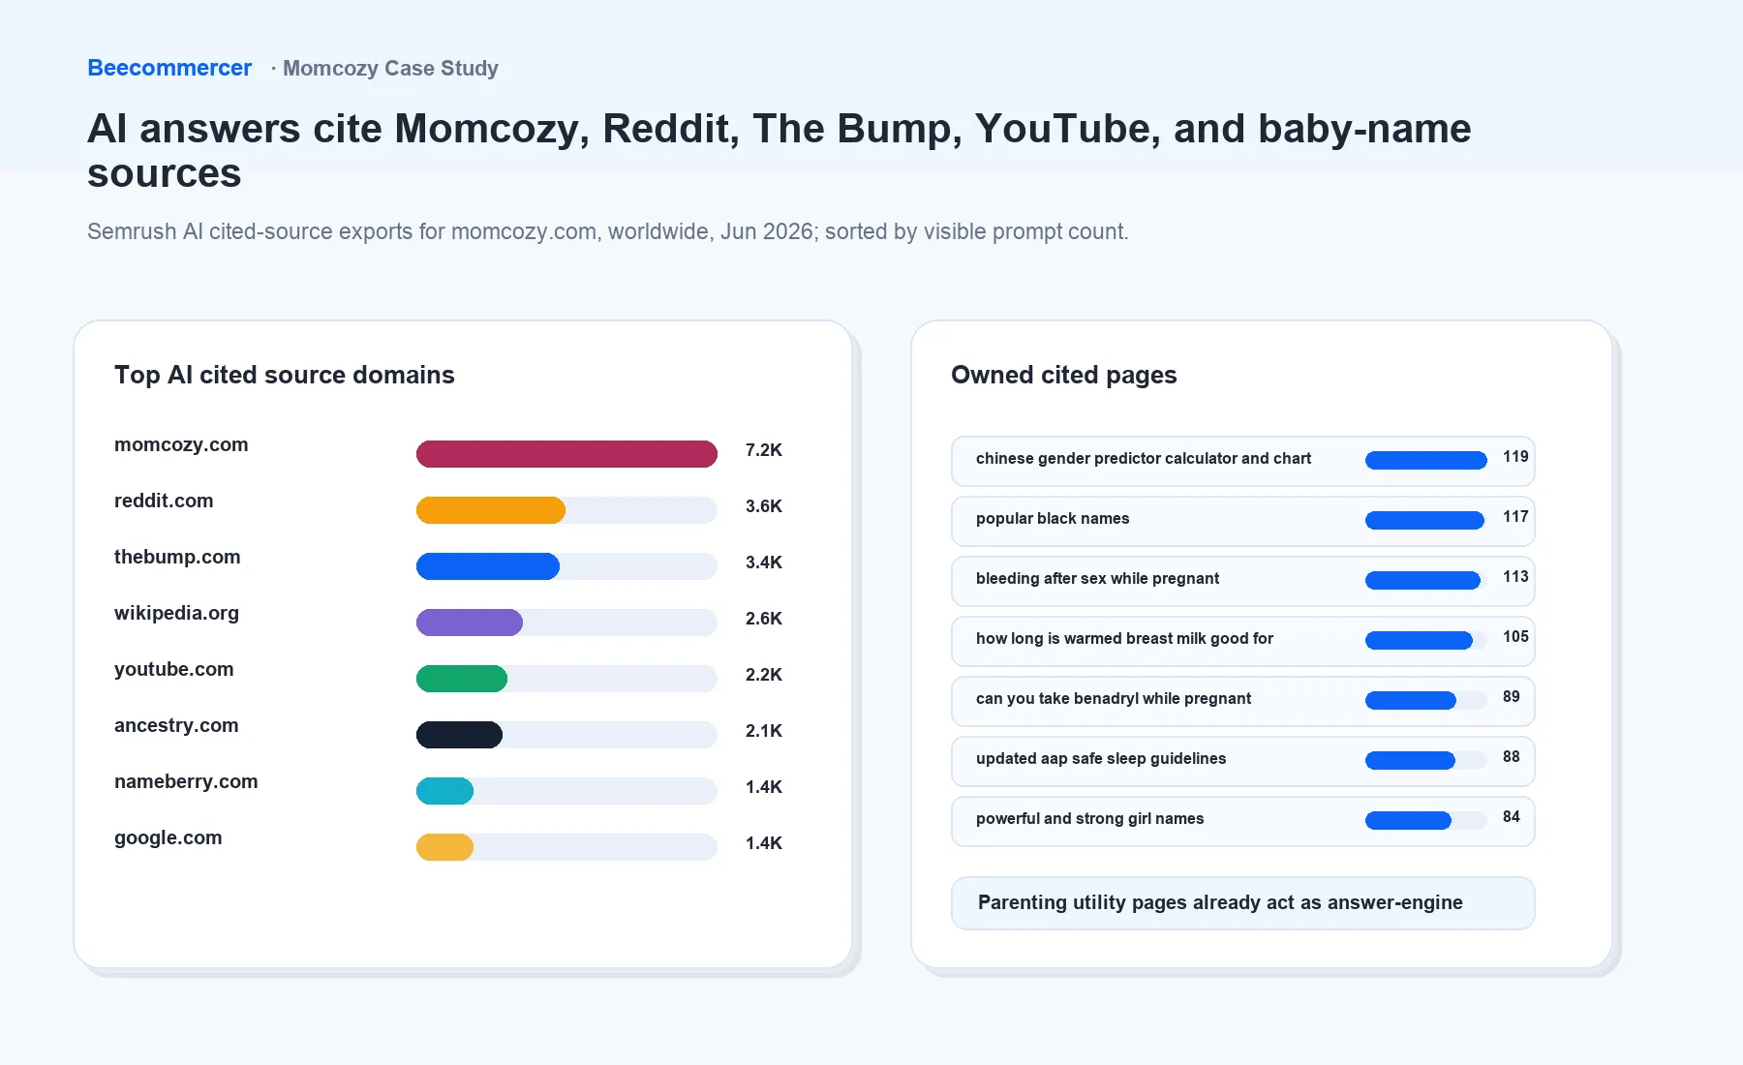Click the Top AI cited source domains heading

click(285, 375)
